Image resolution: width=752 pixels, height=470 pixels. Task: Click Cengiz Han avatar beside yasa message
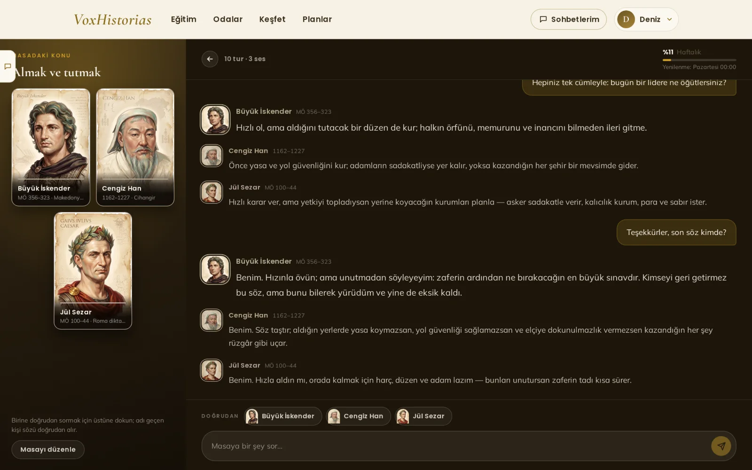(x=211, y=156)
